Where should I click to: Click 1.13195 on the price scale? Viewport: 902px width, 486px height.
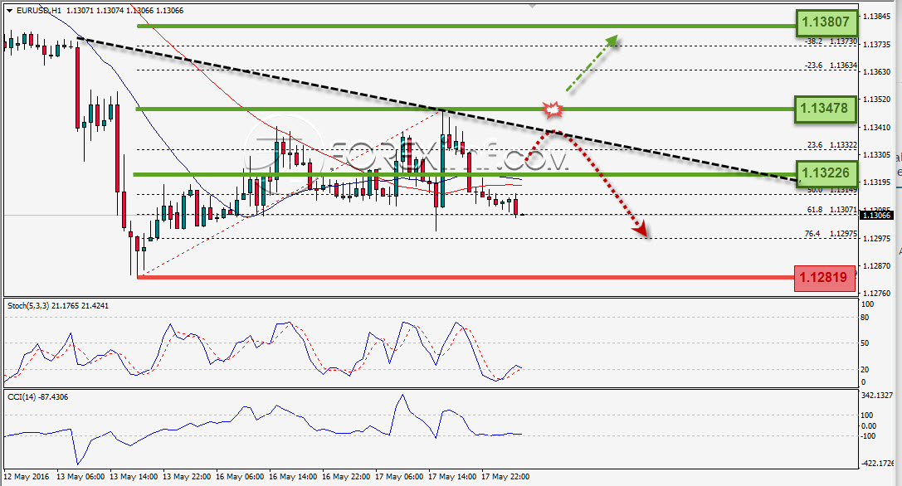(x=877, y=182)
